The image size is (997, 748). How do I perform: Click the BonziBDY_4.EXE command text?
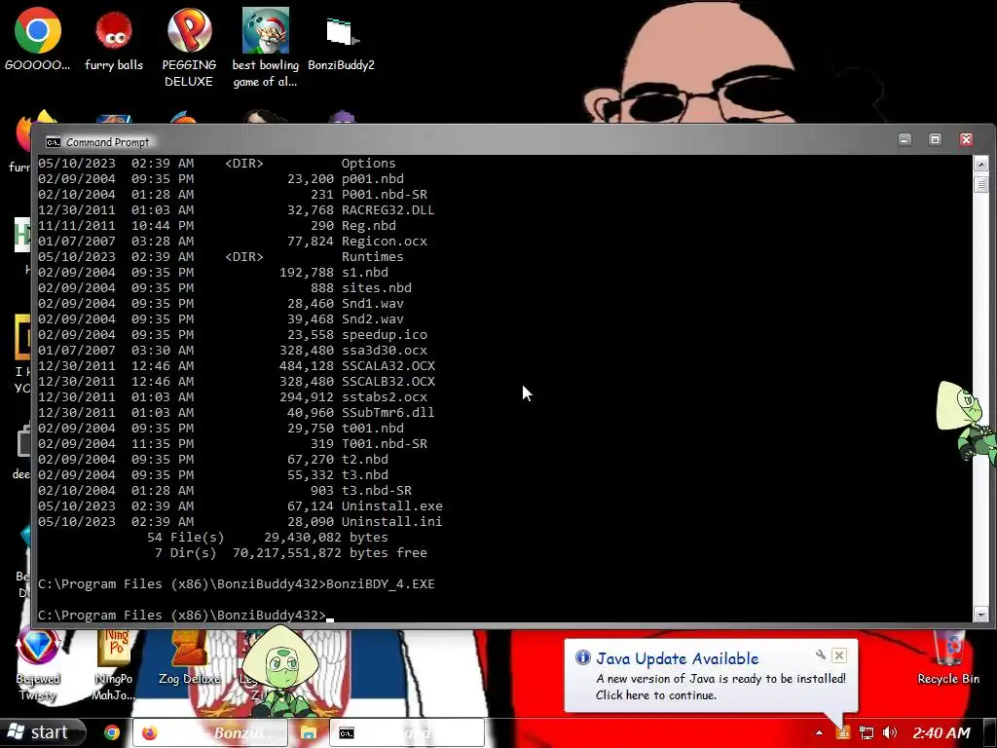[x=381, y=584]
